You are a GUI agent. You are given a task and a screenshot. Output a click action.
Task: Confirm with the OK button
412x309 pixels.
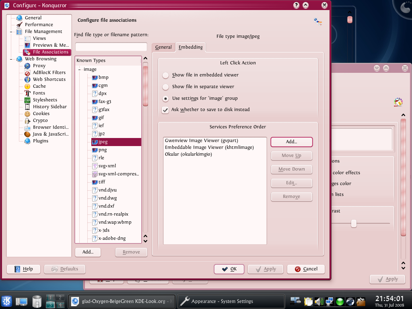coord(229,269)
